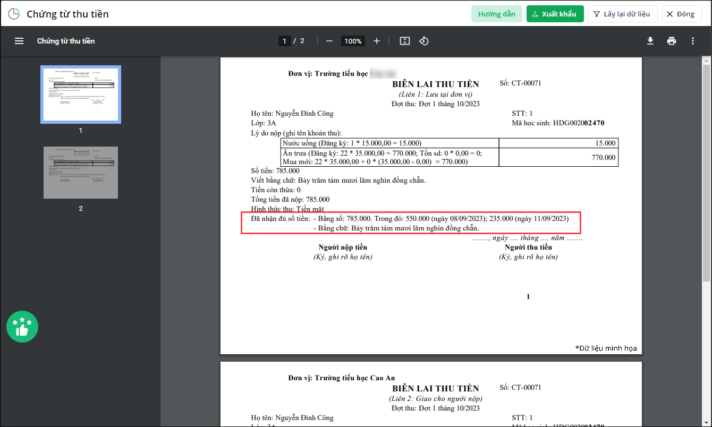
Task: Select the page 2 thumbnail
Action: [81, 173]
